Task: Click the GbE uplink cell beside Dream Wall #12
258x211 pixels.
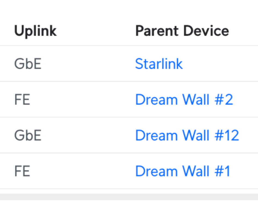Action: click(28, 135)
